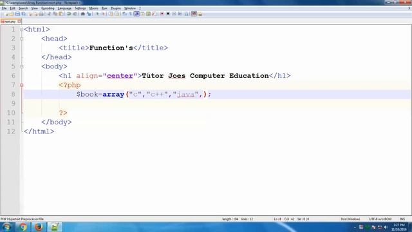Close the root.php tab with its X
The width and height of the screenshot is (412, 232).
(x=19, y=21)
